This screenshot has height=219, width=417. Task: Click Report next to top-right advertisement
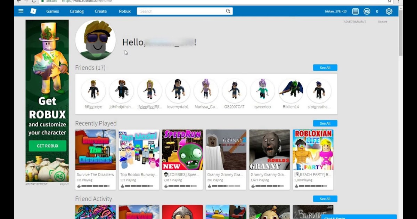(x=383, y=22)
